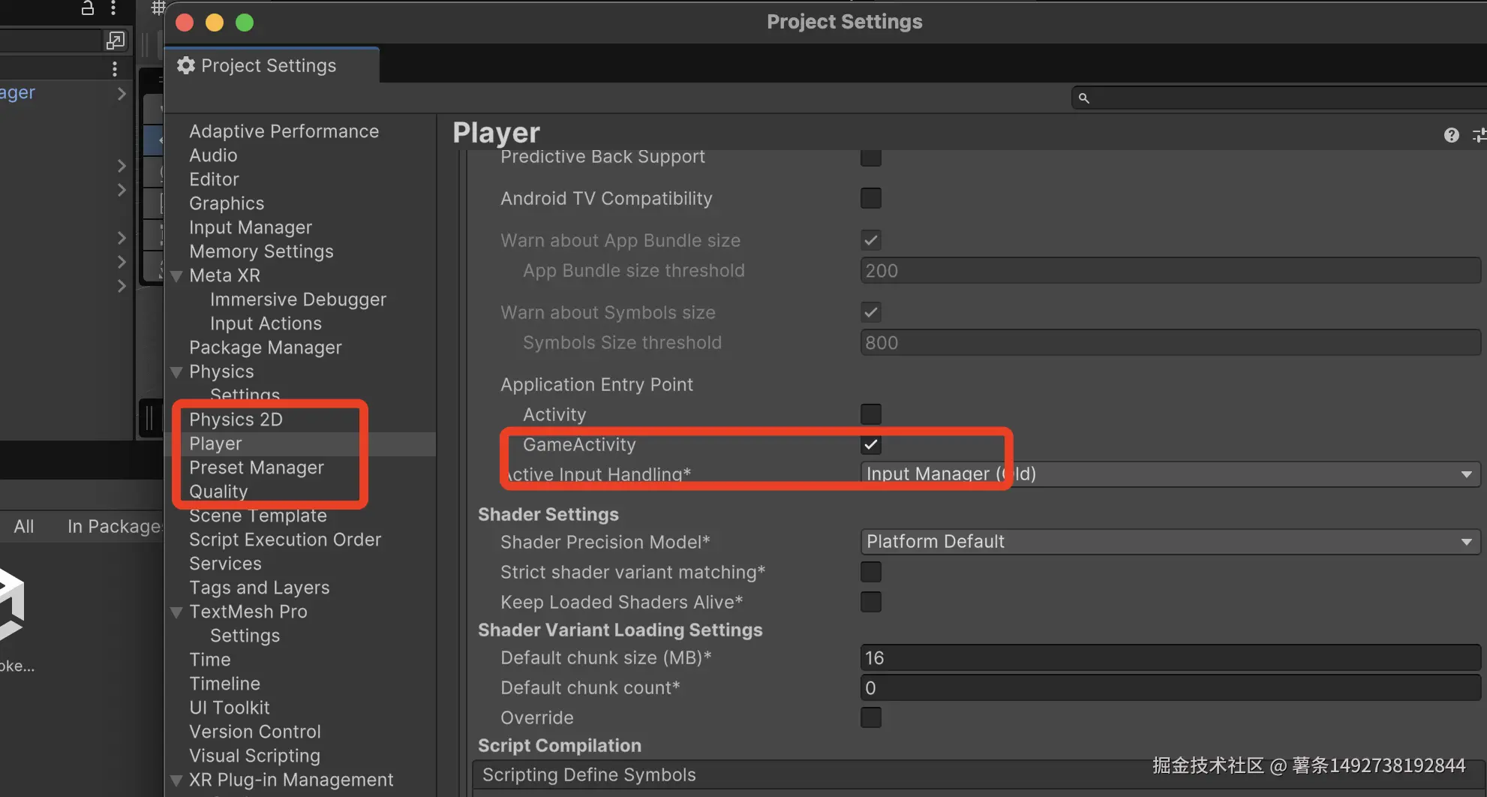Viewport: 1487px width, 797px height.
Task: Enable the Android TV Compatibility checkbox
Action: pyautogui.click(x=871, y=198)
